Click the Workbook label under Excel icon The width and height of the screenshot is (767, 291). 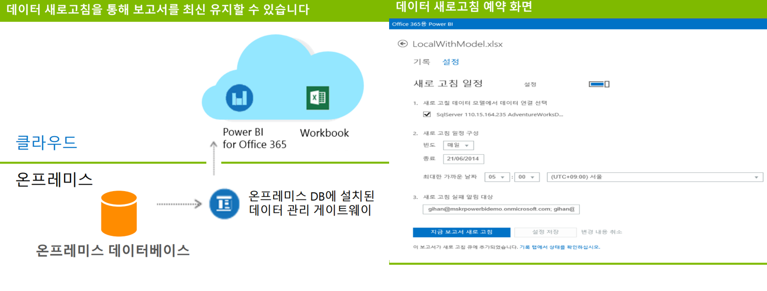pyautogui.click(x=324, y=133)
